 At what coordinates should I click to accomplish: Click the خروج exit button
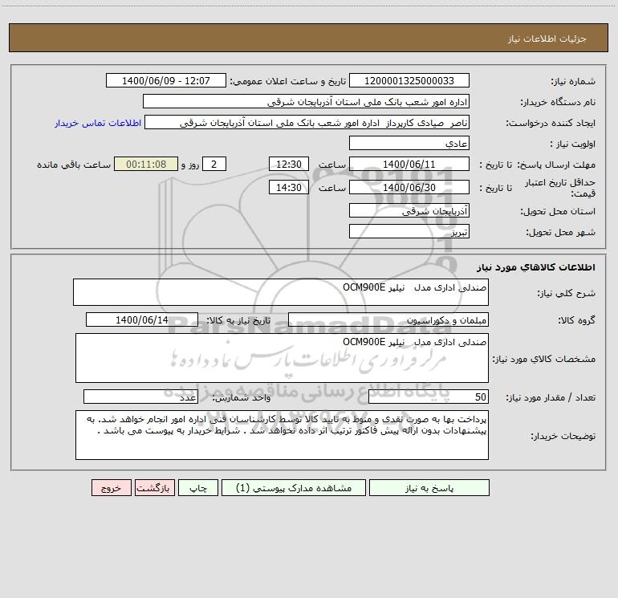coord(111,488)
